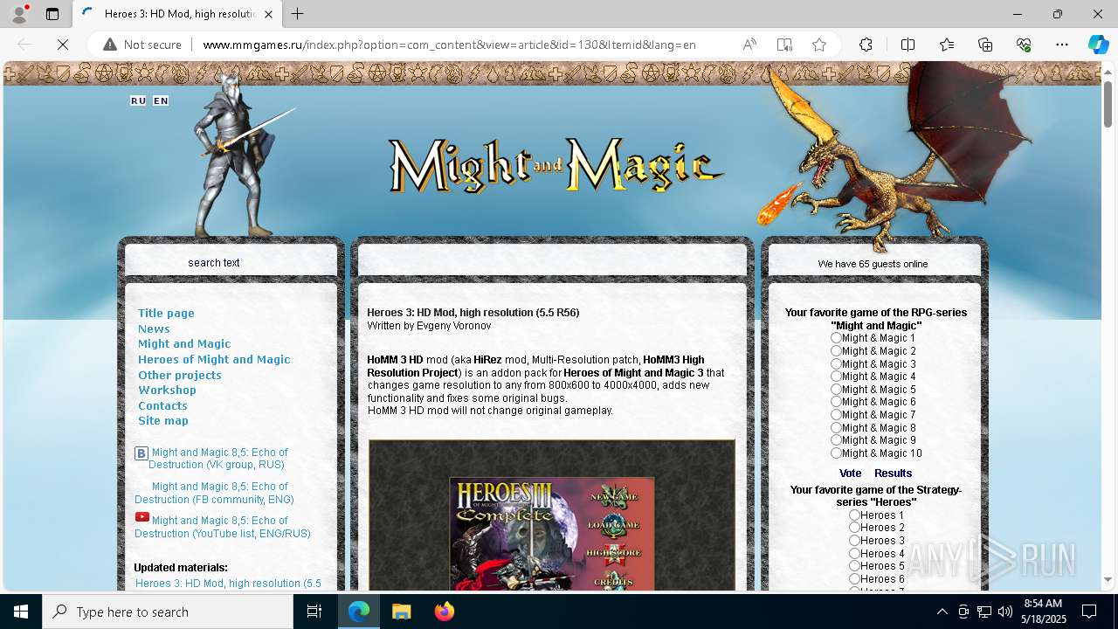Toggle Split screen view icon

pos(908,45)
